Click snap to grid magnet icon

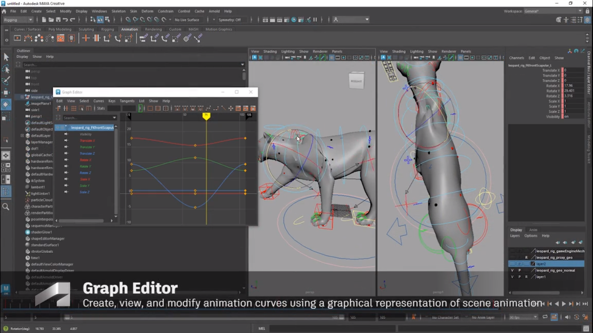pos(128,20)
